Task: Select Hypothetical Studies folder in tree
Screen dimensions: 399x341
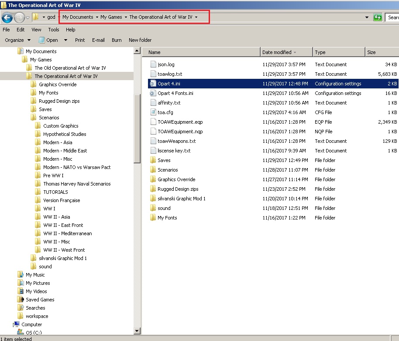Action: 65,134
